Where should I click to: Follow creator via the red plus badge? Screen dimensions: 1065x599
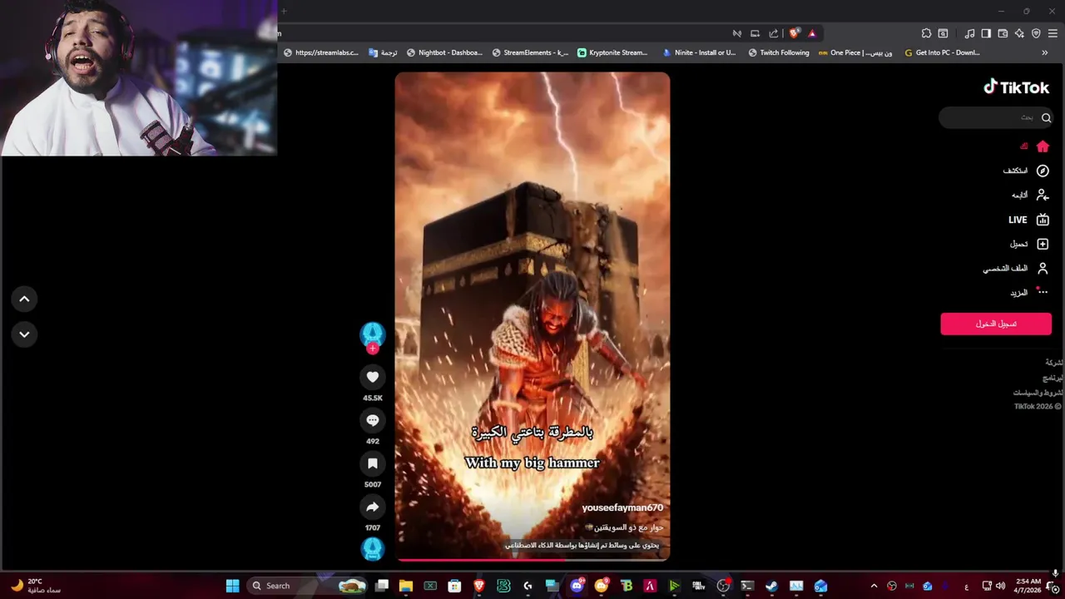(x=373, y=349)
